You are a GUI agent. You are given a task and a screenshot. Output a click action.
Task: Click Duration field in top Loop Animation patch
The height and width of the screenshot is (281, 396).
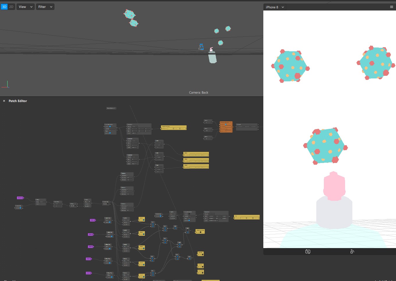112,129
